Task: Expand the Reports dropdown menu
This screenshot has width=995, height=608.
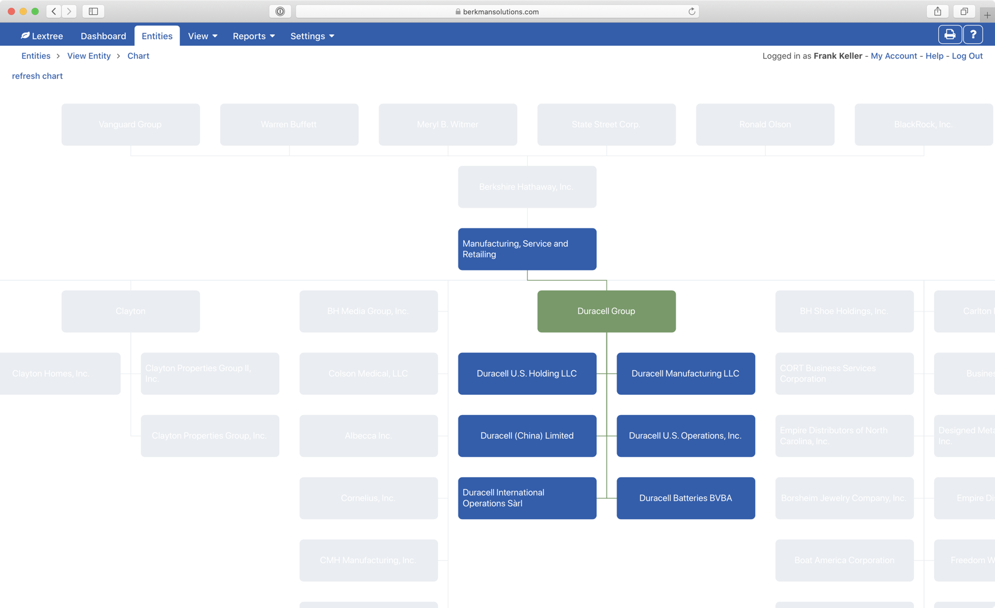Action: coord(253,36)
